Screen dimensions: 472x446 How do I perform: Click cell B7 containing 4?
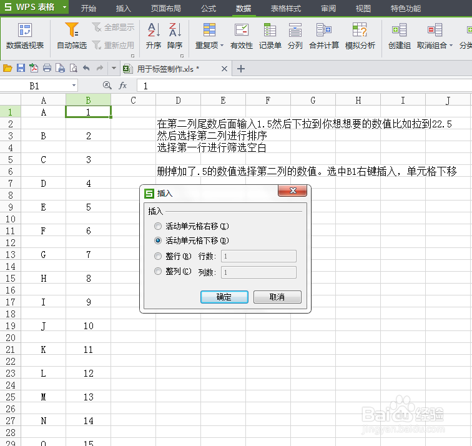coord(88,184)
